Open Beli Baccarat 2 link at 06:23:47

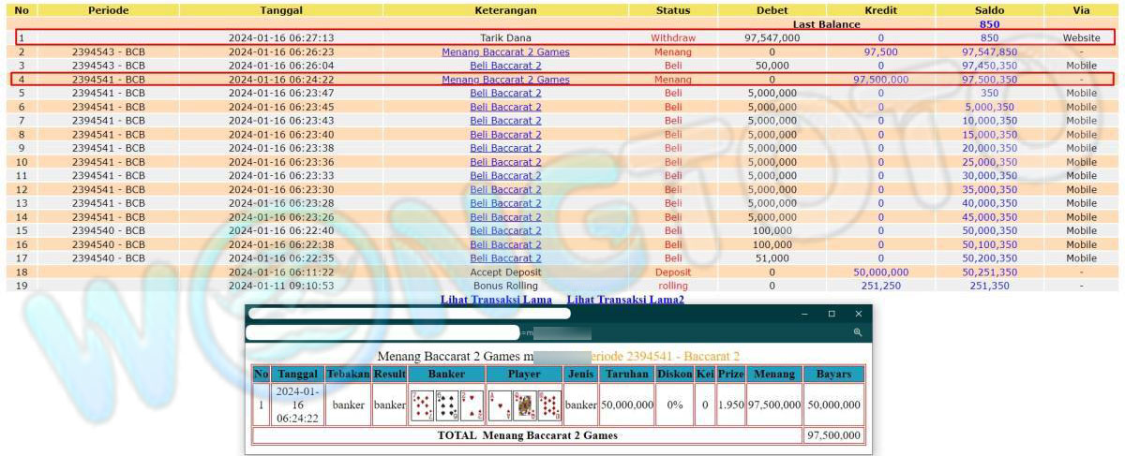tap(505, 94)
